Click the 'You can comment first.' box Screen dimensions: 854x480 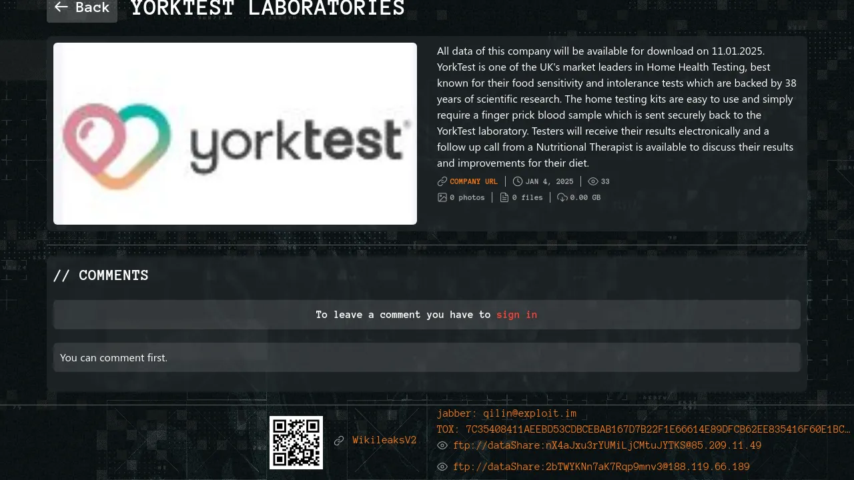(427, 357)
